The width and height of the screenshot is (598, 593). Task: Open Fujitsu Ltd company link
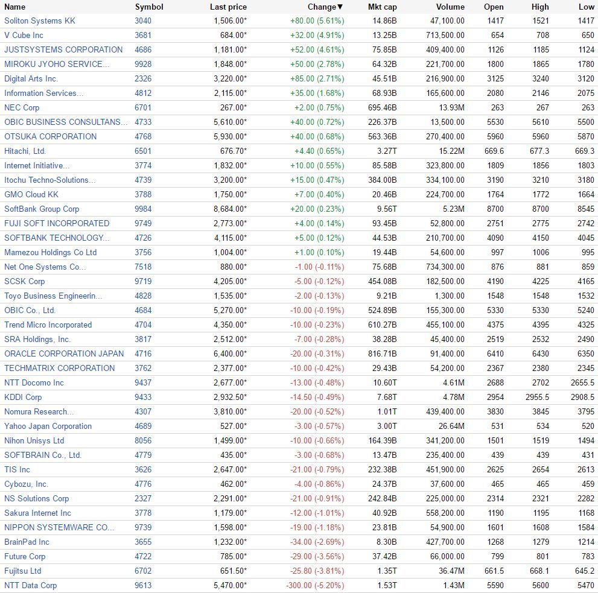click(22, 571)
